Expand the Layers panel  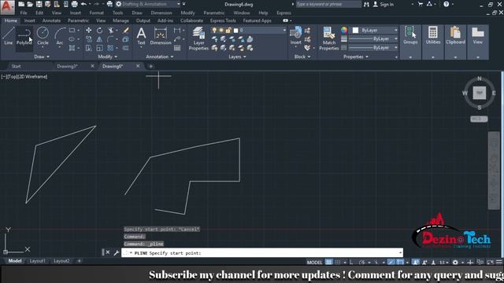tap(237, 57)
